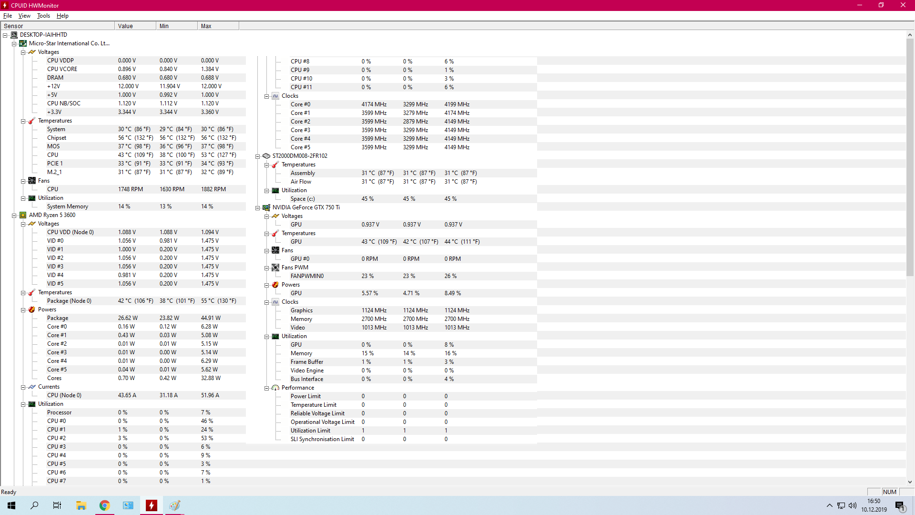The width and height of the screenshot is (915, 515).
Task: Collapse the NVIDIA GeForce GTX 750 Ti node
Action: point(258,208)
